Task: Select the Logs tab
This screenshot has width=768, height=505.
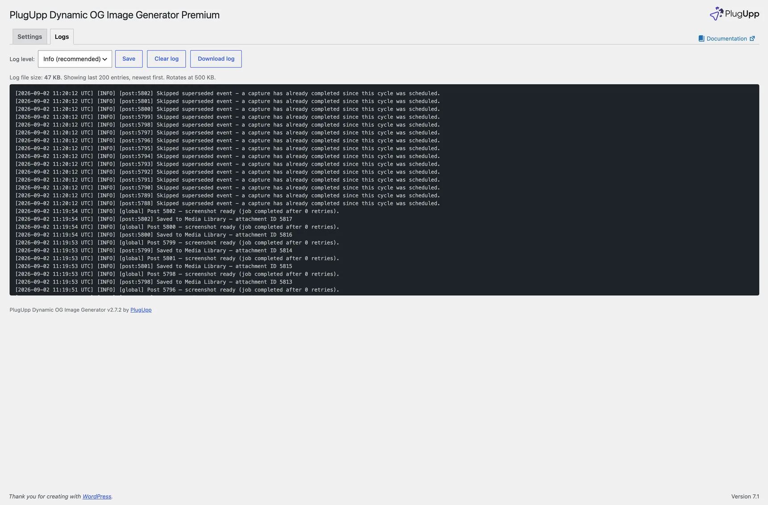Action: click(62, 37)
